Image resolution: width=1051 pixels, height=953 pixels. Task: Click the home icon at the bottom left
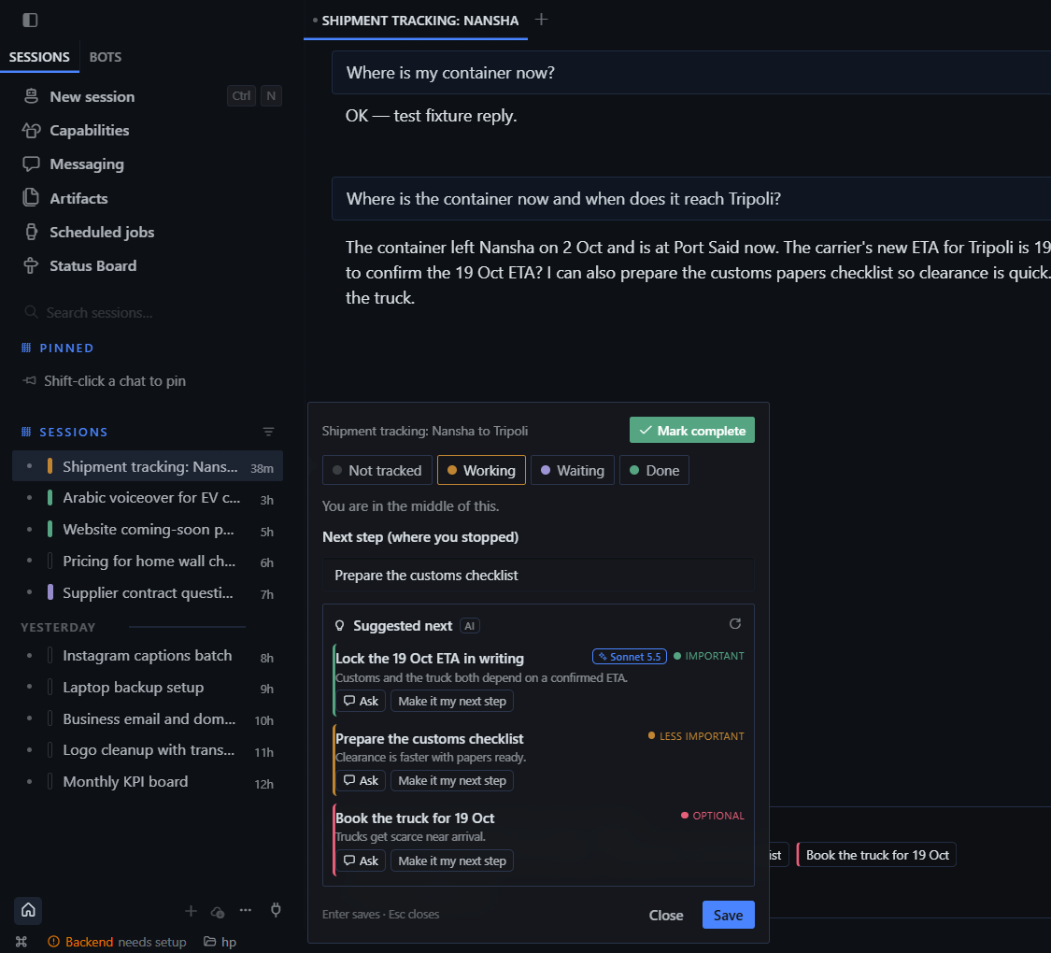point(28,910)
